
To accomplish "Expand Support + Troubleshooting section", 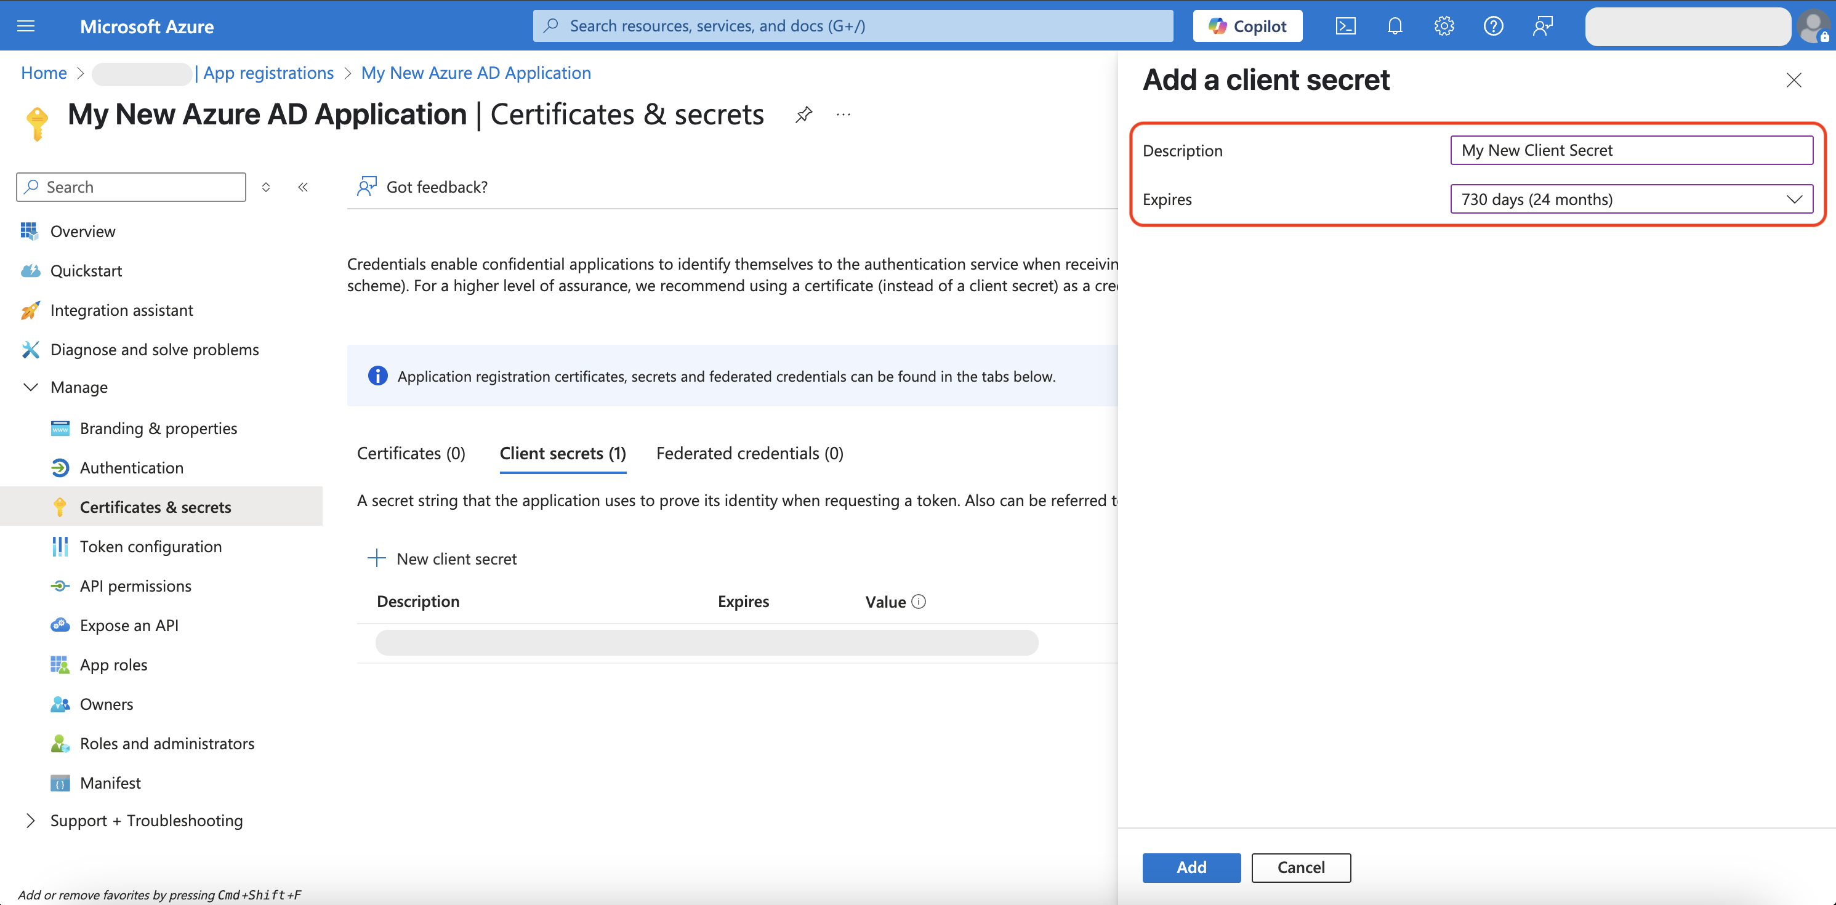I will 31,820.
